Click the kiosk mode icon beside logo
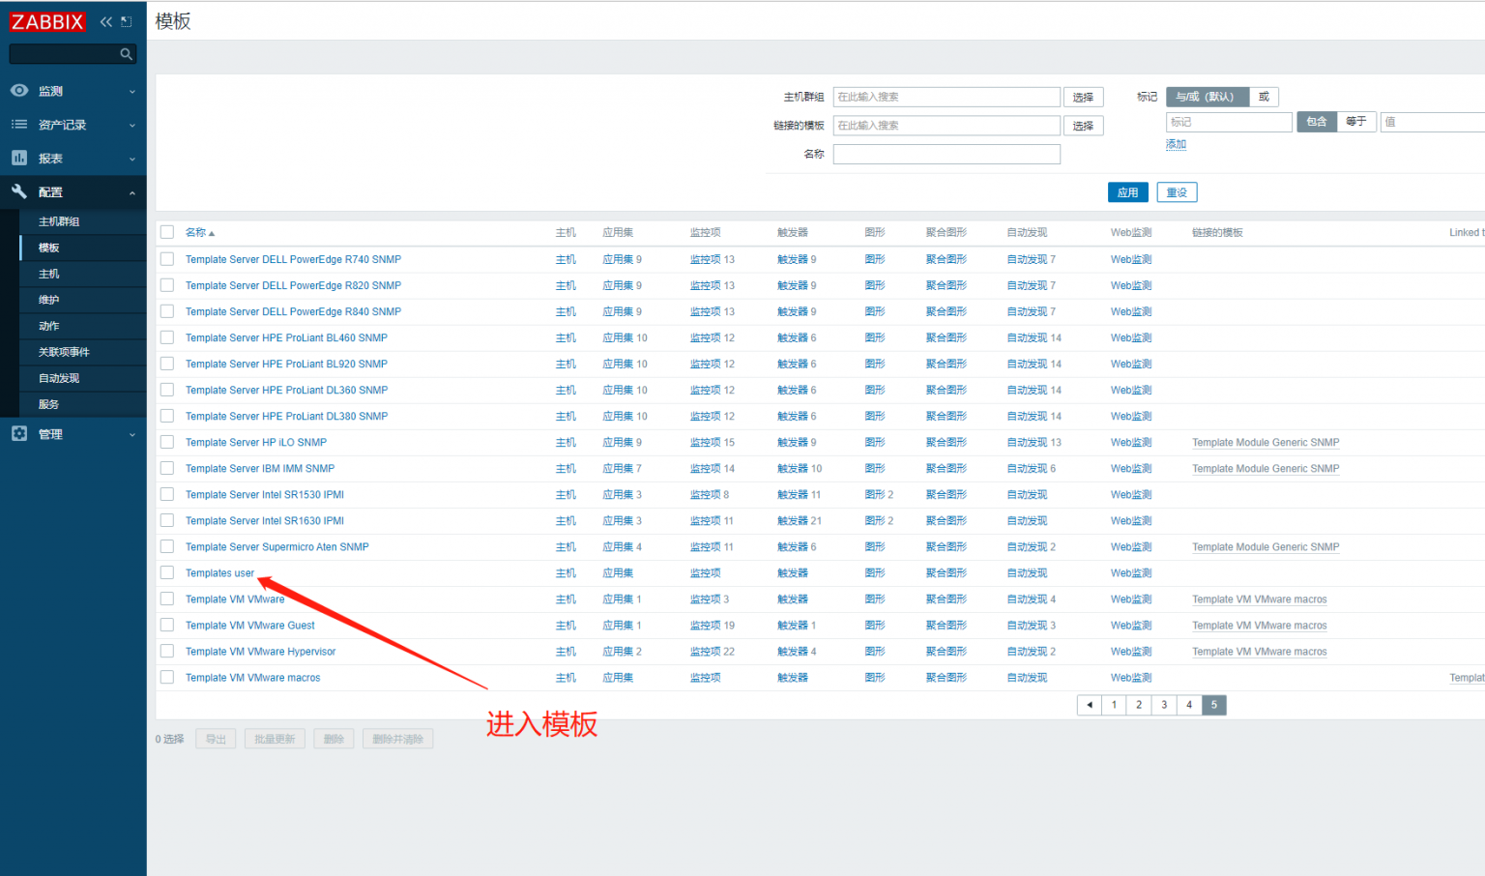The width and height of the screenshot is (1485, 876). [x=126, y=21]
